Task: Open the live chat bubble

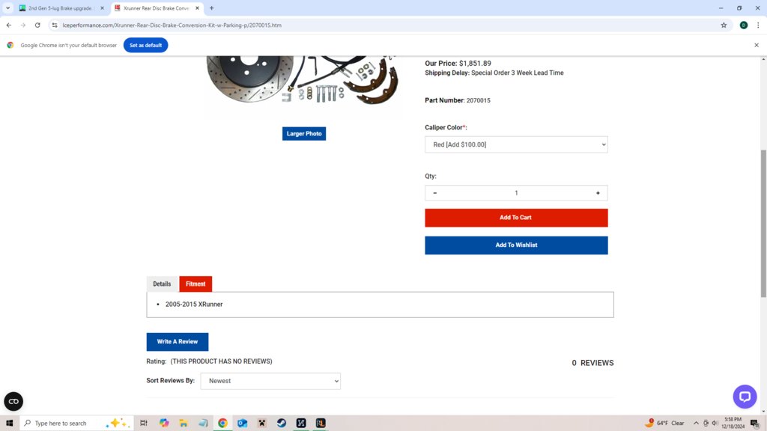Action: coord(745,397)
